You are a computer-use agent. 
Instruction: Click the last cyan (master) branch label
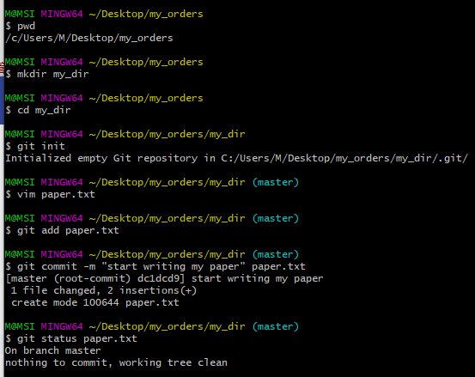[276, 326]
